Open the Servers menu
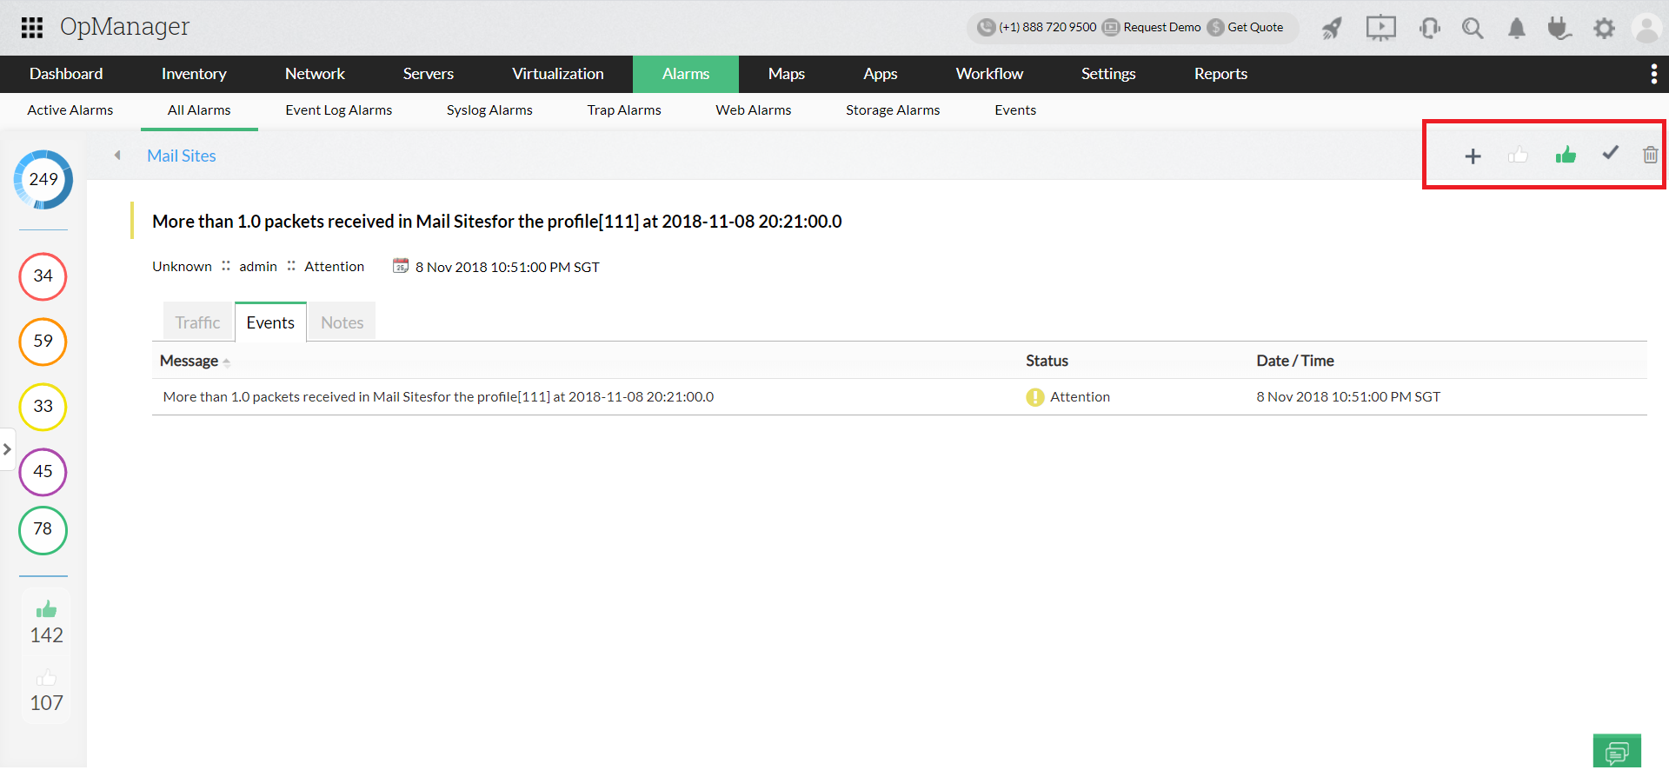 (429, 74)
